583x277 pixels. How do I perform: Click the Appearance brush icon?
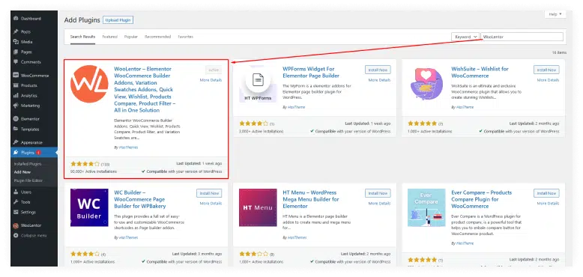tap(16, 142)
